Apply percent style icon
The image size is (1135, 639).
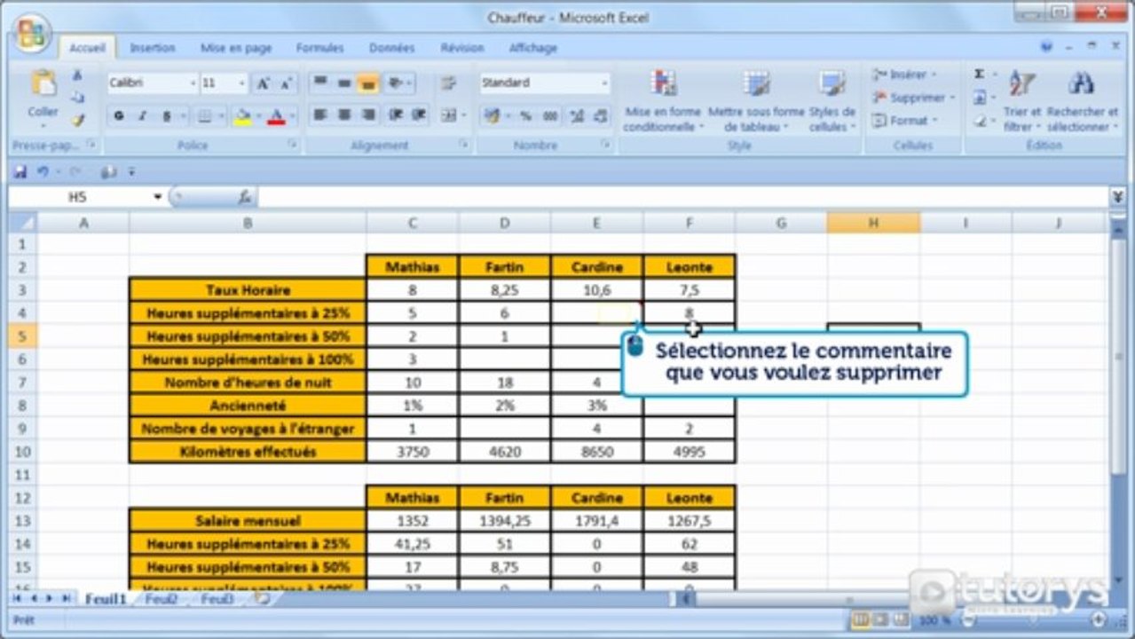pos(525,115)
